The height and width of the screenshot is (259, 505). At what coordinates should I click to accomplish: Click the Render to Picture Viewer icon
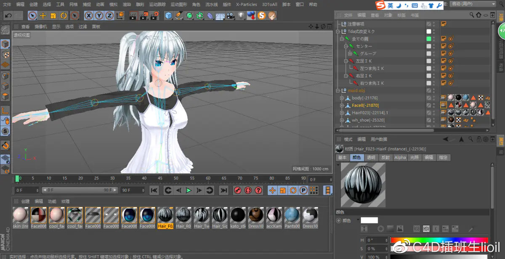click(143, 15)
